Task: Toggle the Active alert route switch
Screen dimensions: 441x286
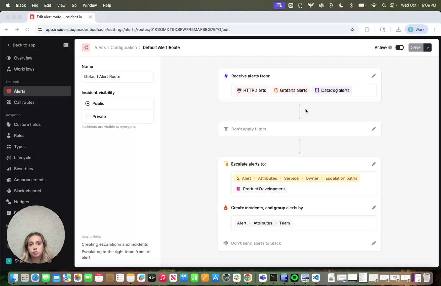Action: 399,47
